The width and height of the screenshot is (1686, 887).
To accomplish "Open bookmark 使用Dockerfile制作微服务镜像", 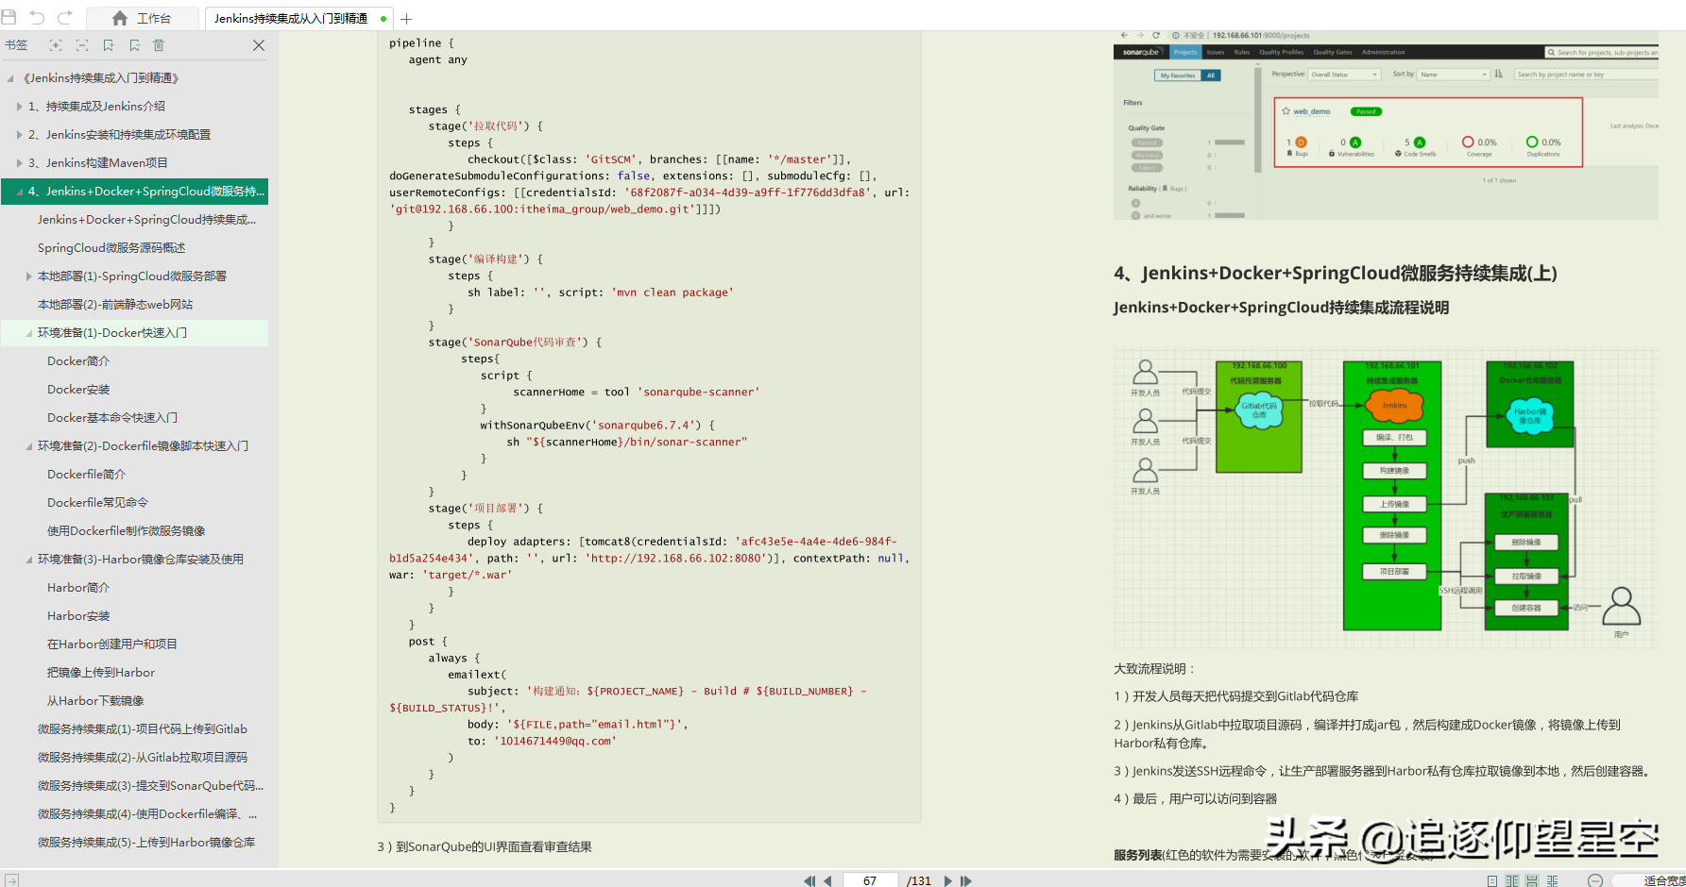I will point(126,531).
